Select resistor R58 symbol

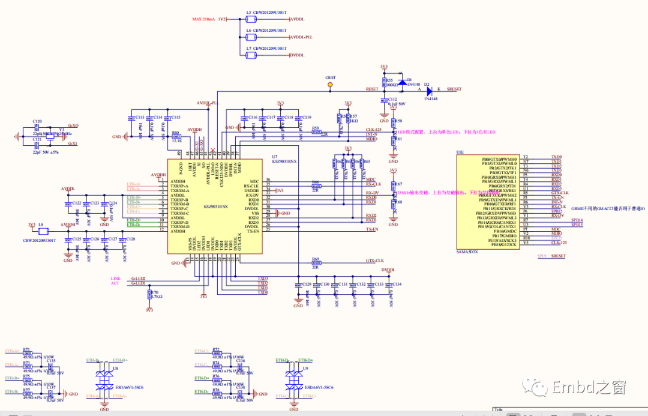point(393,123)
